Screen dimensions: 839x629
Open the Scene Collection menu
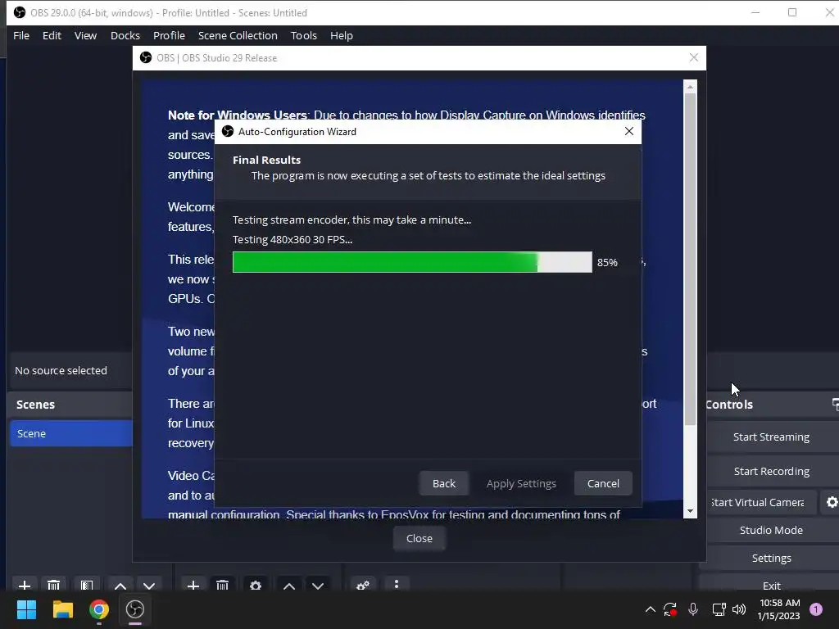pos(238,35)
